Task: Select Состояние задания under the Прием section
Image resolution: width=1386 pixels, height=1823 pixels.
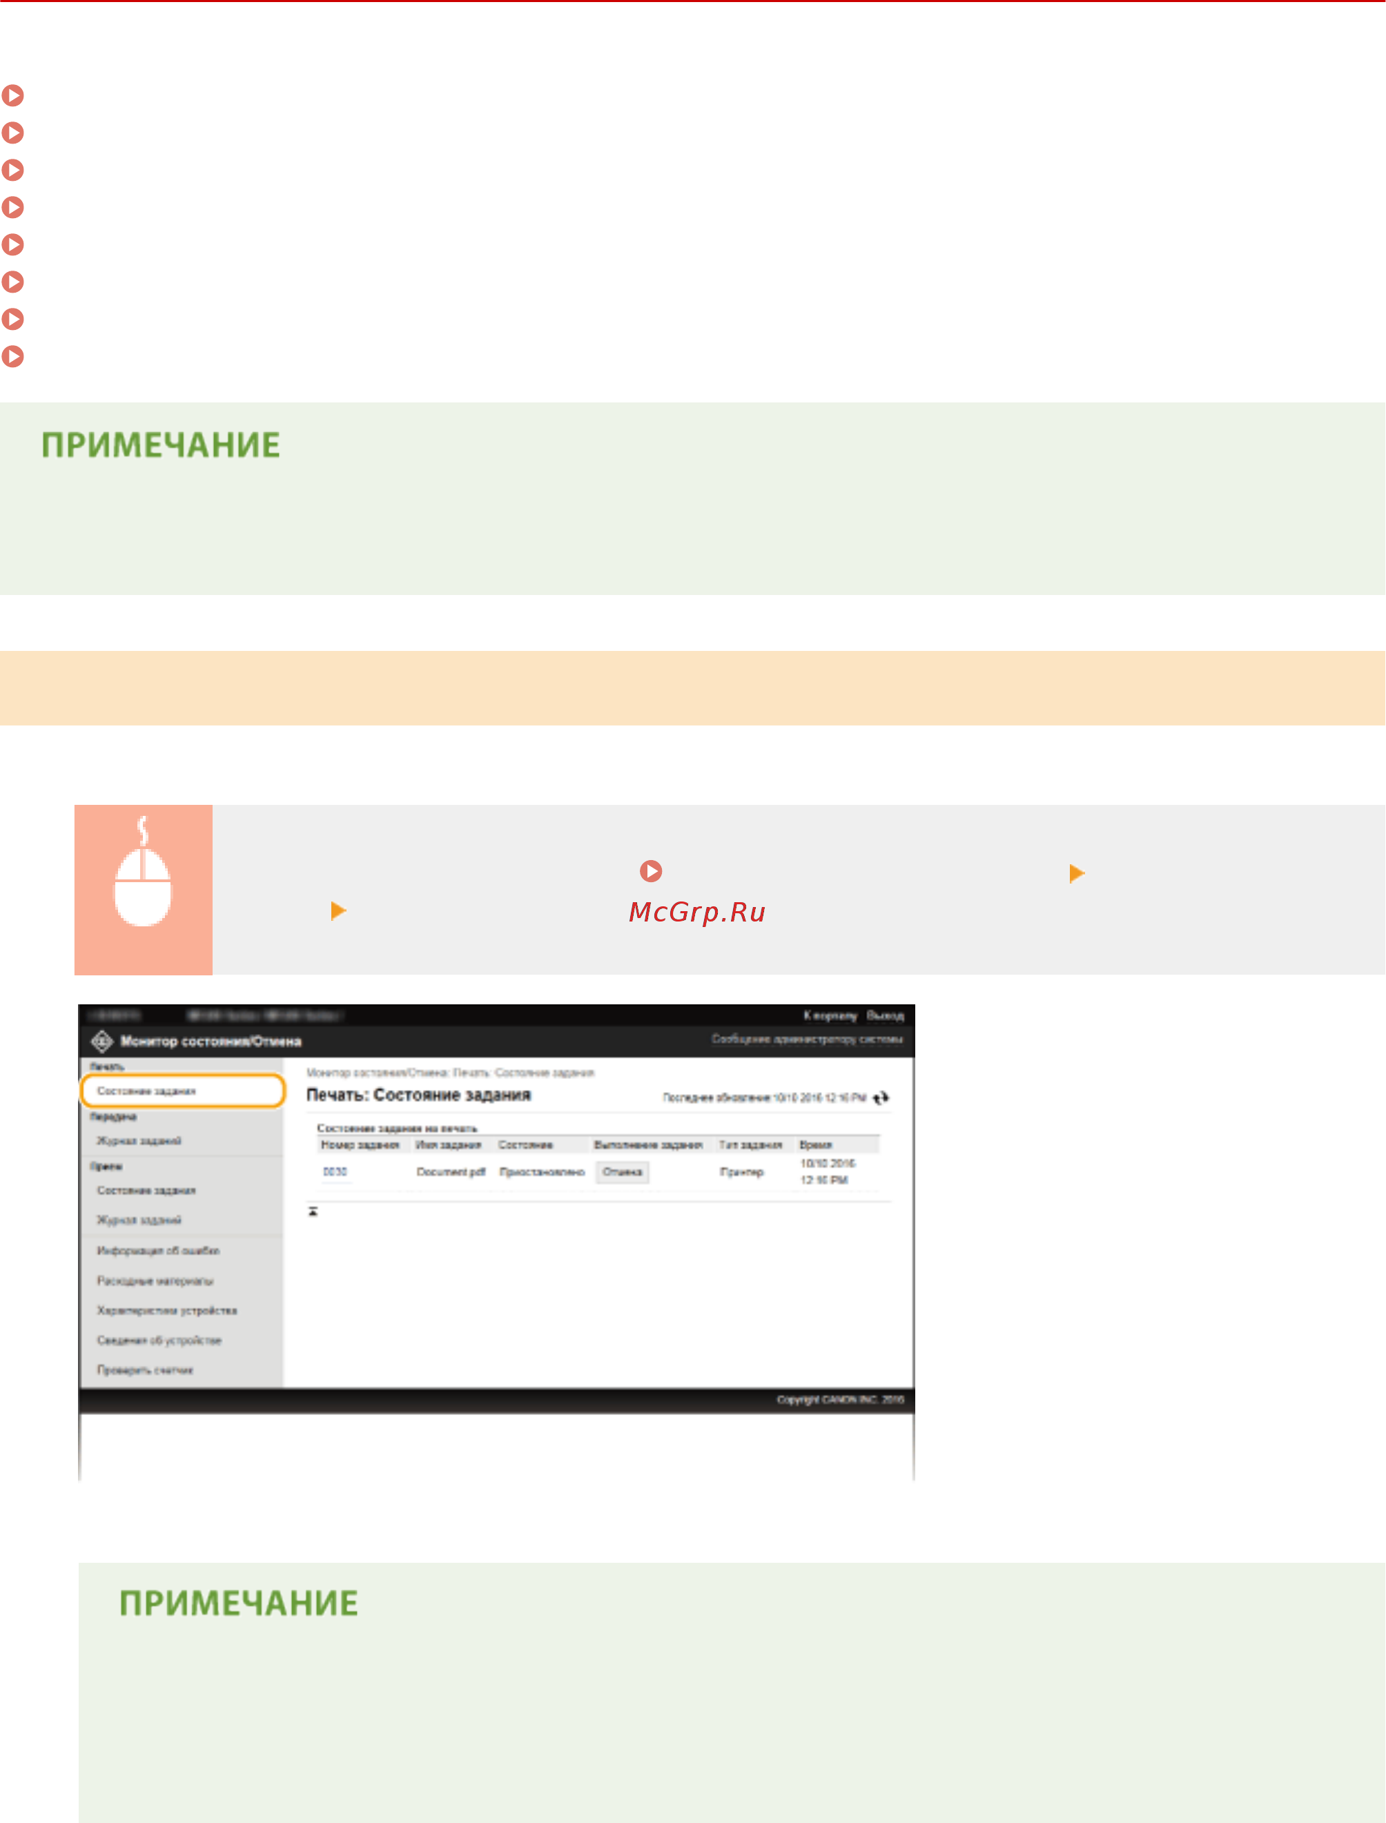Action: [x=146, y=1190]
